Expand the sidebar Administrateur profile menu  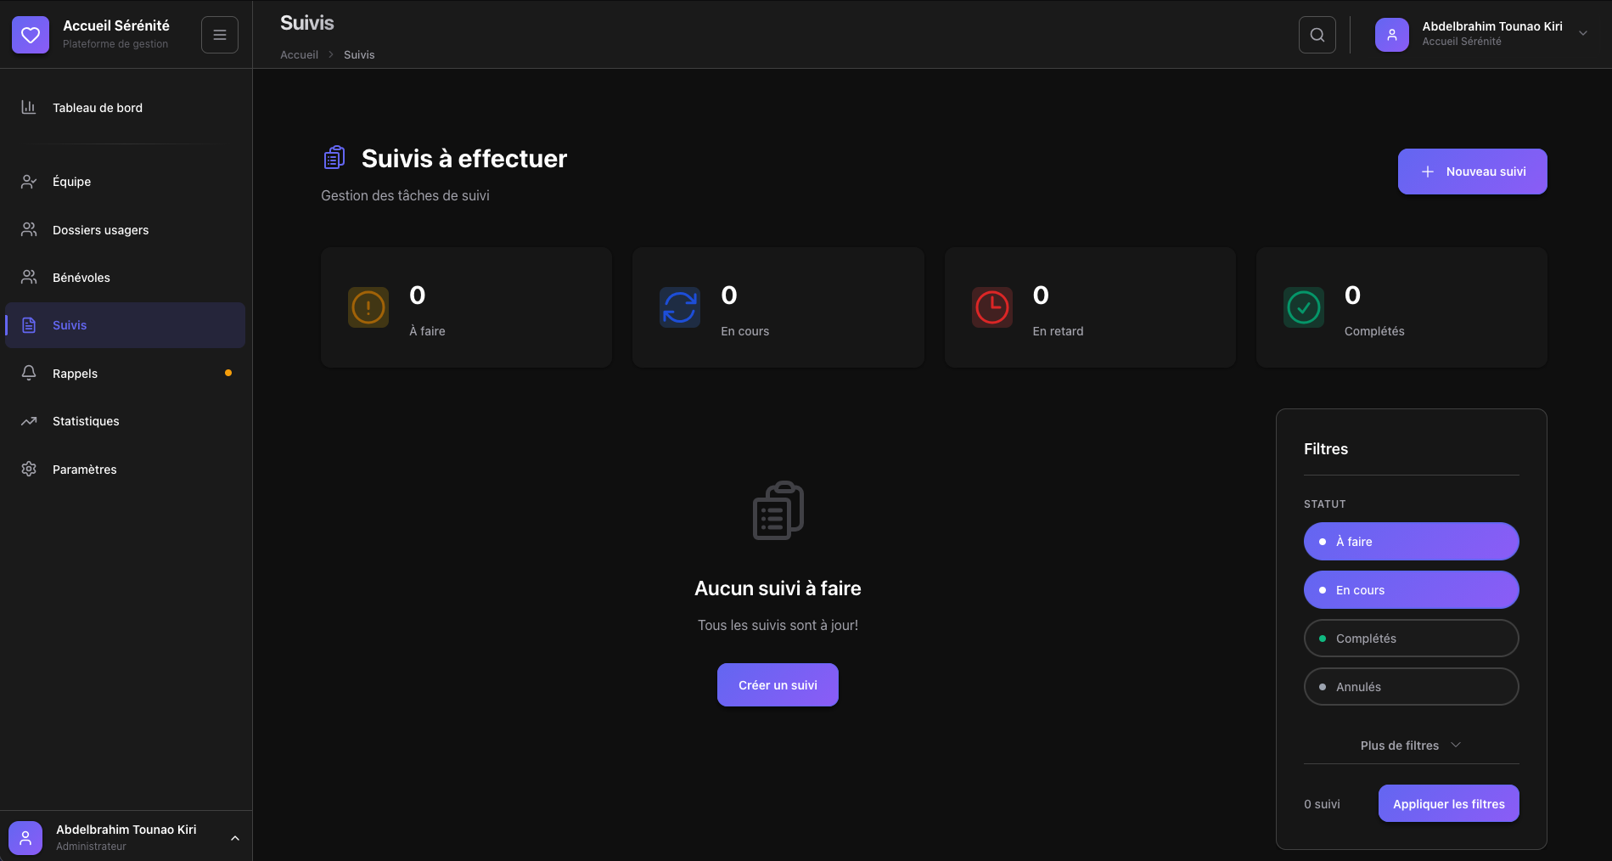tap(235, 838)
